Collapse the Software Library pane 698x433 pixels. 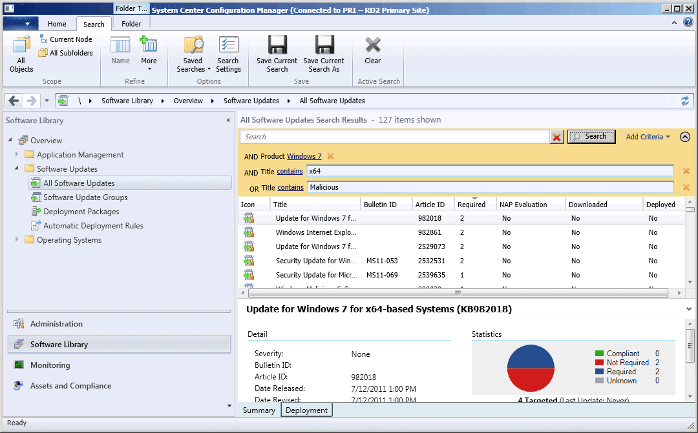[228, 120]
